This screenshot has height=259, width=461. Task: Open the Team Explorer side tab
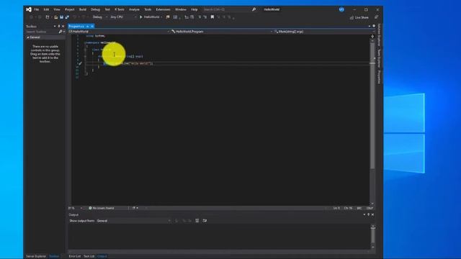[379, 58]
